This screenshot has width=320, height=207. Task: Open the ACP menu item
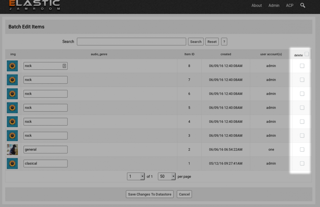point(289,5)
